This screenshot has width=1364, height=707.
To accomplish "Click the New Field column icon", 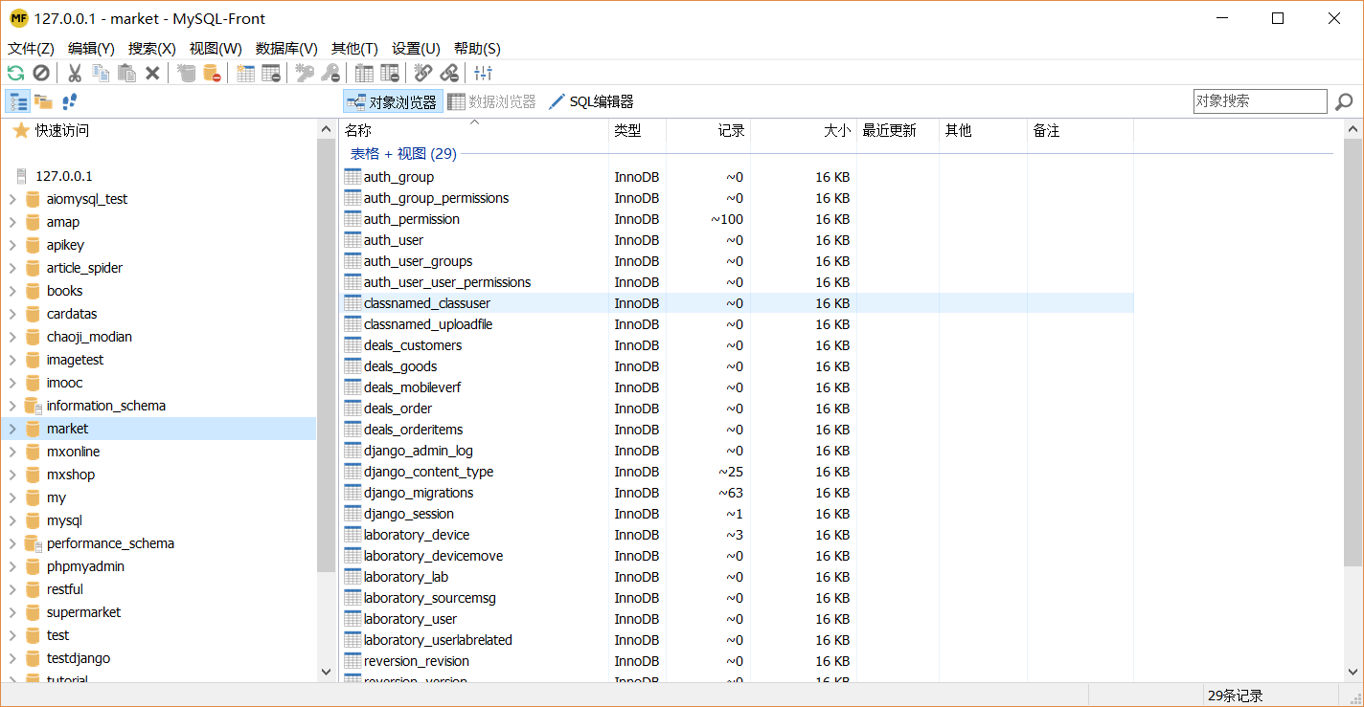I will (364, 73).
